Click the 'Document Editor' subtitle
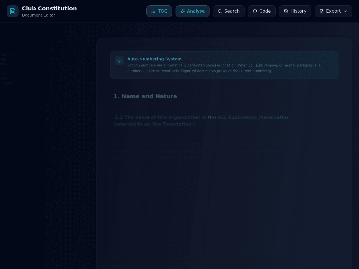359x269 pixels. coord(38,15)
